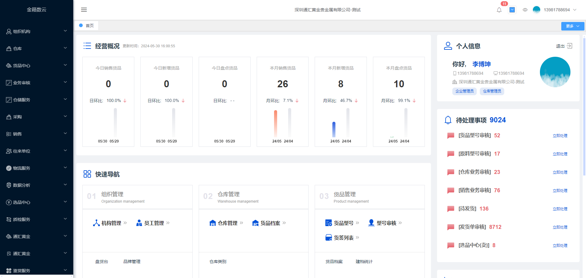Click the large profile avatar picture
Viewport: 586px width, 278px height.
click(555, 72)
